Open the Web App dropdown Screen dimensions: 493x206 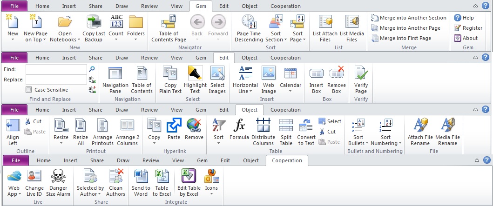coord(20,194)
